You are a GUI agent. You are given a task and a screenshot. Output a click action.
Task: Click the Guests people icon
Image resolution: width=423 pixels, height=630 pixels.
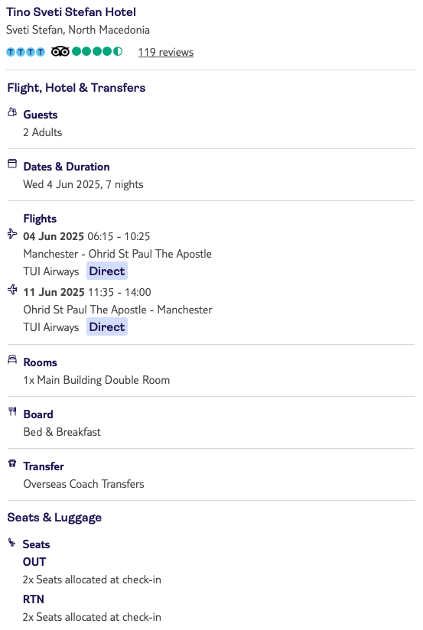click(x=12, y=112)
